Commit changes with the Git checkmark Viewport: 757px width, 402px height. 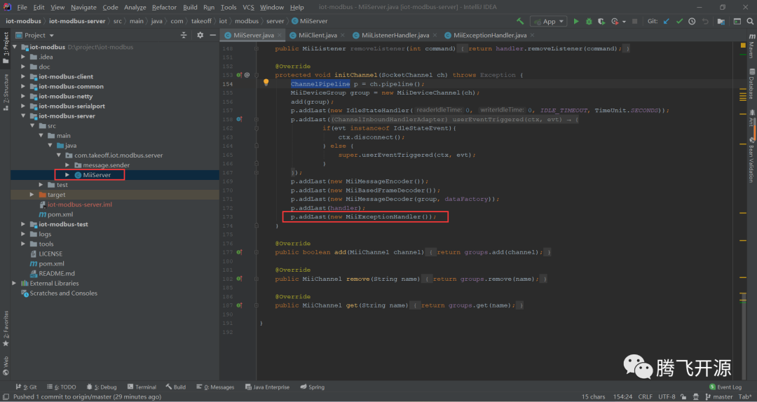[x=681, y=21]
